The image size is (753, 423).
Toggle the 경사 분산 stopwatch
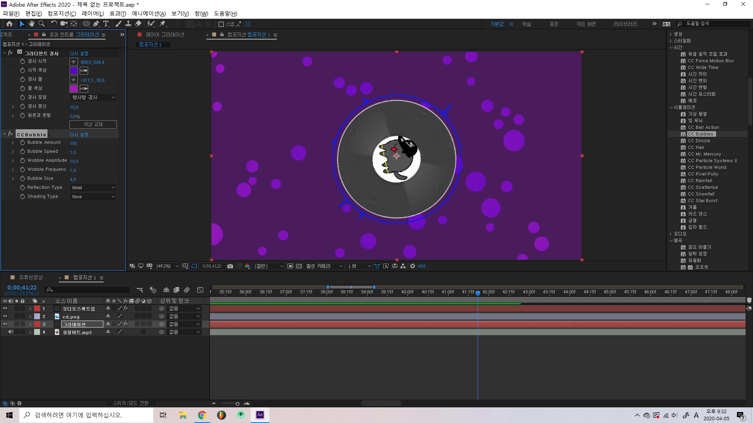pyautogui.click(x=23, y=107)
